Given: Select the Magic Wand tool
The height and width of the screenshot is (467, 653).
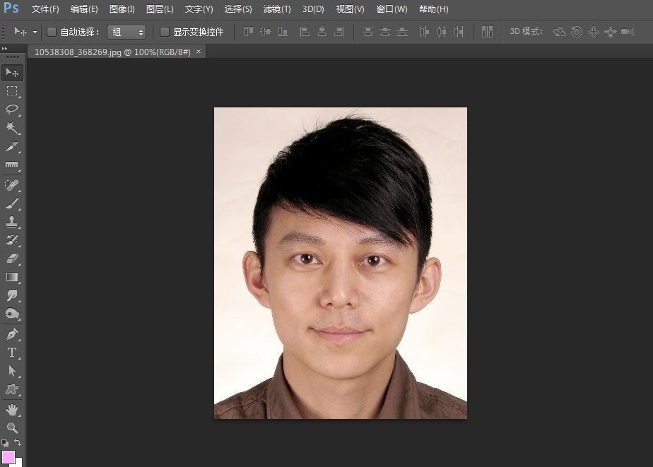Looking at the screenshot, I should click(x=11, y=128).
